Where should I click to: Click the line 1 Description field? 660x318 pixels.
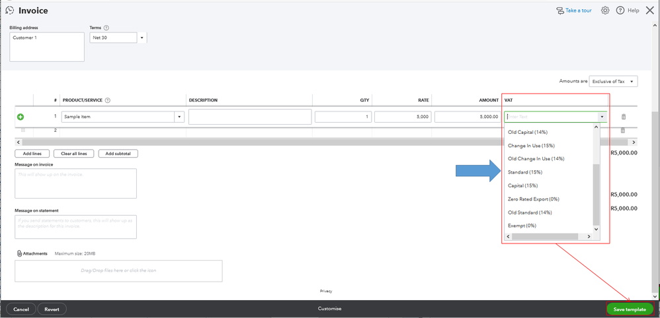pyautogui.click(x=250, y=117)
